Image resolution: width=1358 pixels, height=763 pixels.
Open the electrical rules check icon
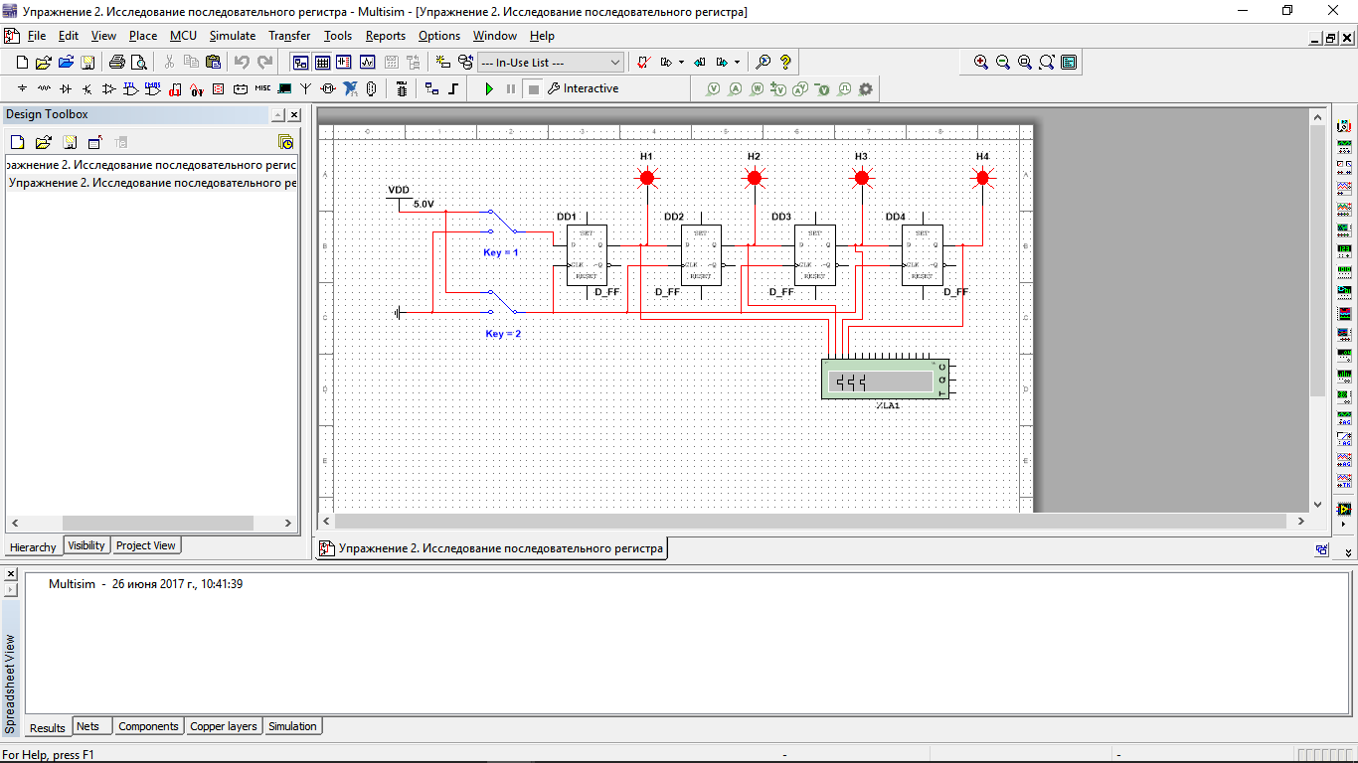point(642,62)
